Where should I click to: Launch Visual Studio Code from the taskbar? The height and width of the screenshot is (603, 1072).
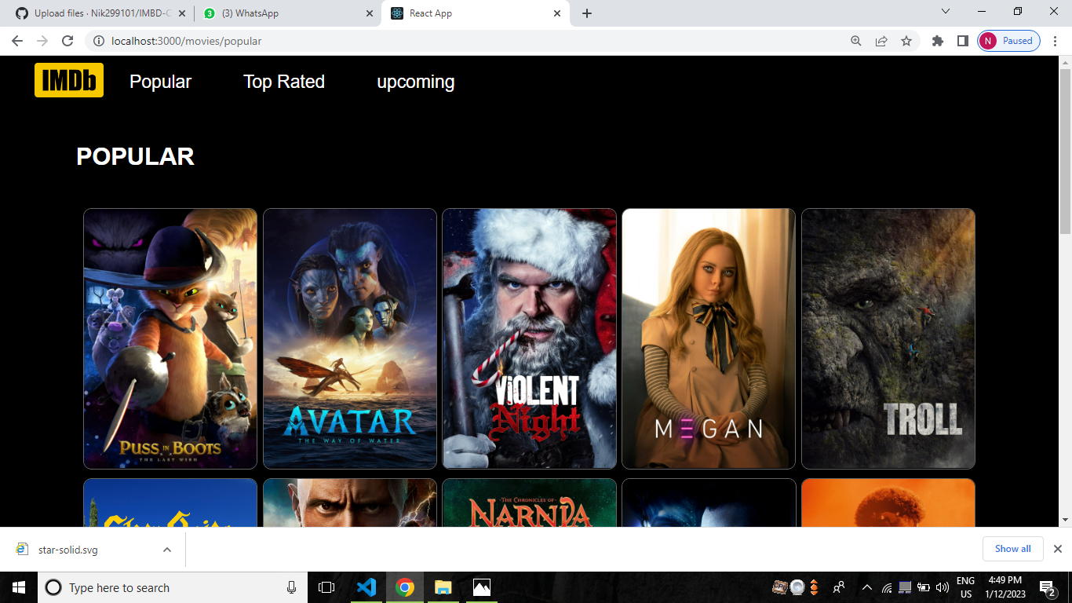coord(366,587)
